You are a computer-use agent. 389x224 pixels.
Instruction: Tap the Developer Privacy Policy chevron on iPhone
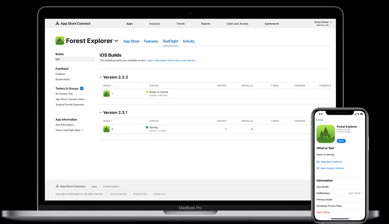pos(362,206)
